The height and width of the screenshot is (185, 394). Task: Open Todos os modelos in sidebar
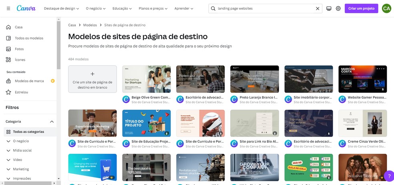[x=29, y=38]
